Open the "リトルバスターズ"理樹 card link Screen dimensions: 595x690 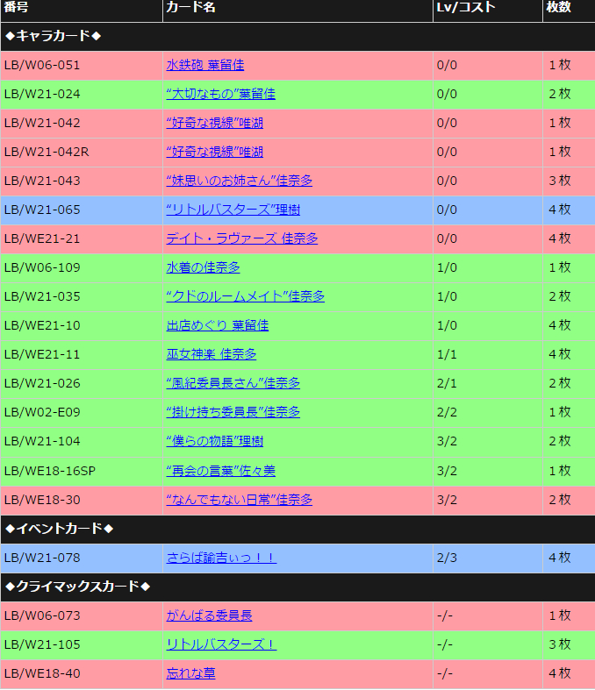pyautogui.click(x=233, y=210)
